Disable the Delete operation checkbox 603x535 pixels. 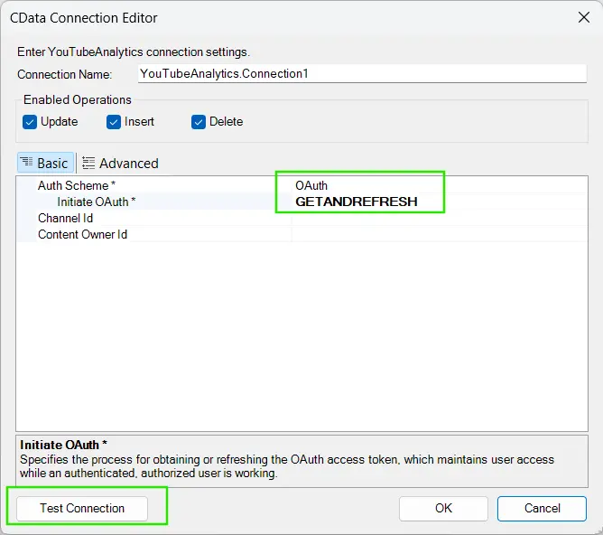click(199, 122)
